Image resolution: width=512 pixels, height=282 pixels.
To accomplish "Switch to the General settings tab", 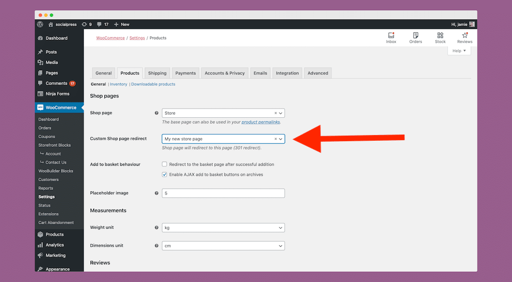I will [103, 73].
